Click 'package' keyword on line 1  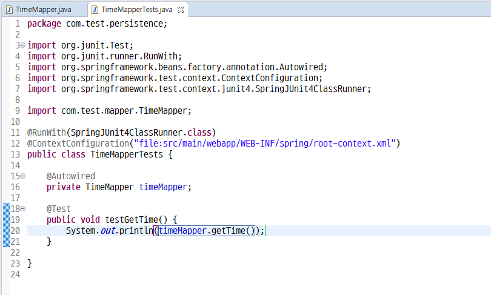pyautogui.click(x=44, y=24)
